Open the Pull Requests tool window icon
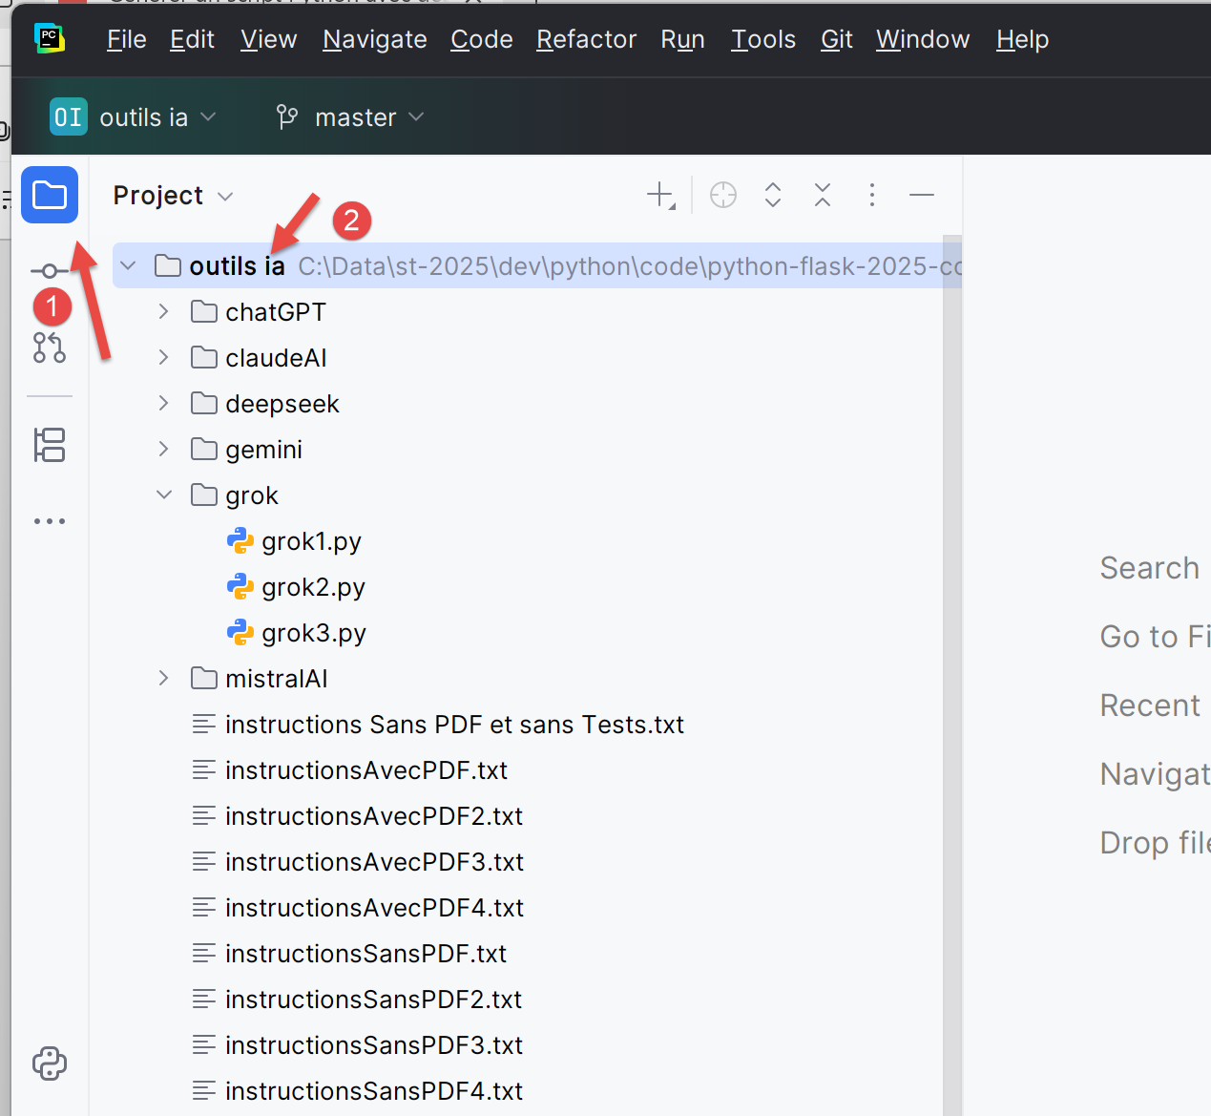This screenshot has height=1116, width=1211. click(50, 347)
